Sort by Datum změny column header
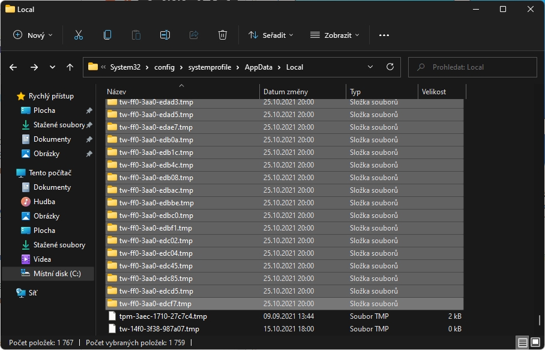The width and height of the screenshot is (545, 350). 286,92
